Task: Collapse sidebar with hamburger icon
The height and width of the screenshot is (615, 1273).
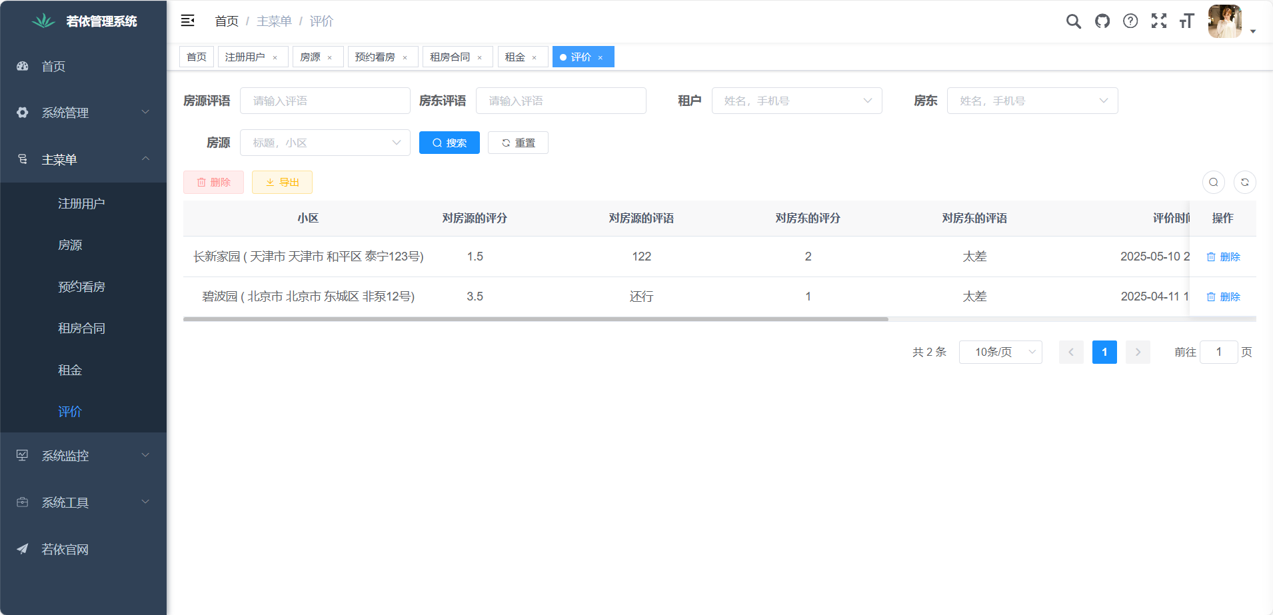Action: 187,21
